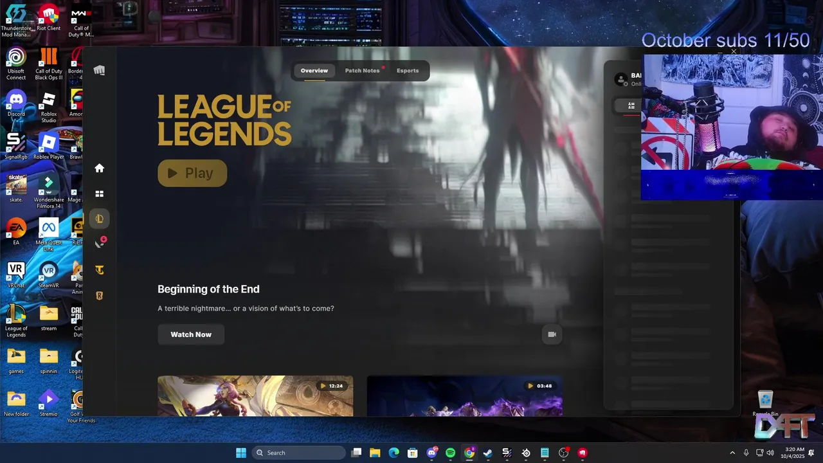
Task: Open League of Legends desktop shortcut
Action: click(16, 321)
